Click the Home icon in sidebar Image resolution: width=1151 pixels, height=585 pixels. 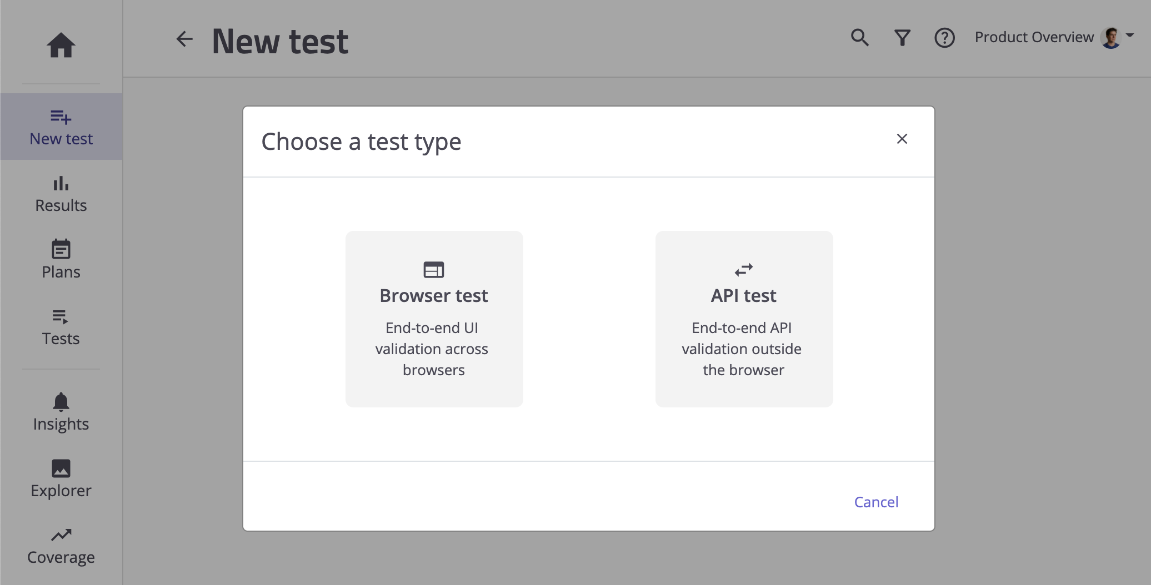point(61,46)
